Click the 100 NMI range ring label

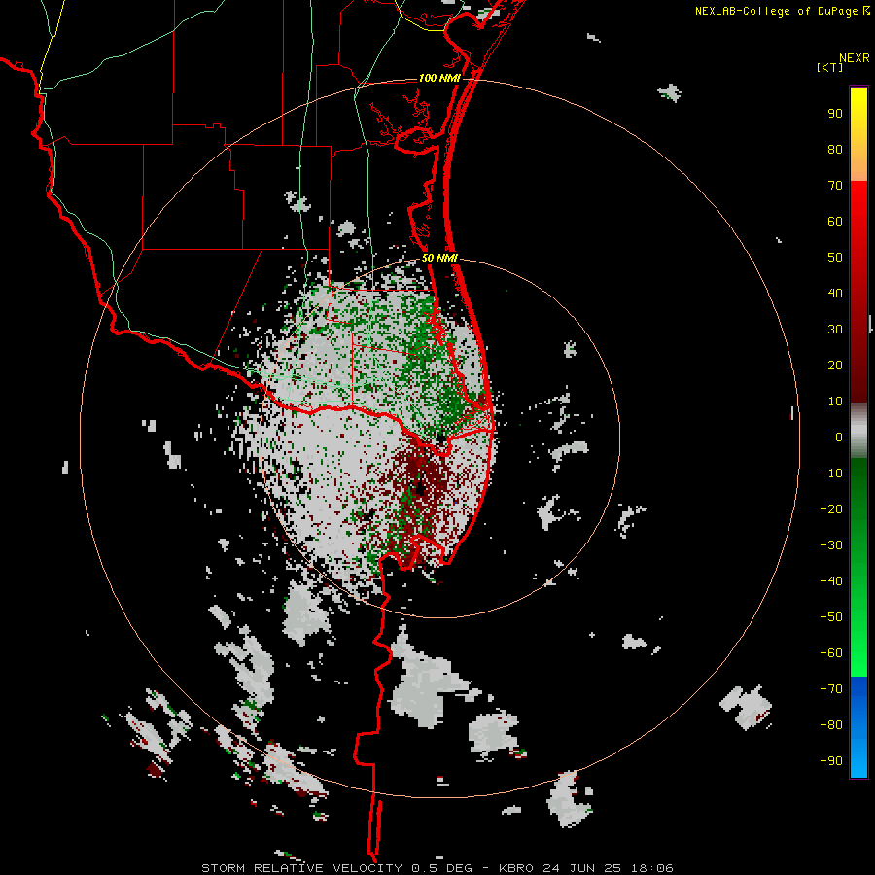tap(439, 78)
